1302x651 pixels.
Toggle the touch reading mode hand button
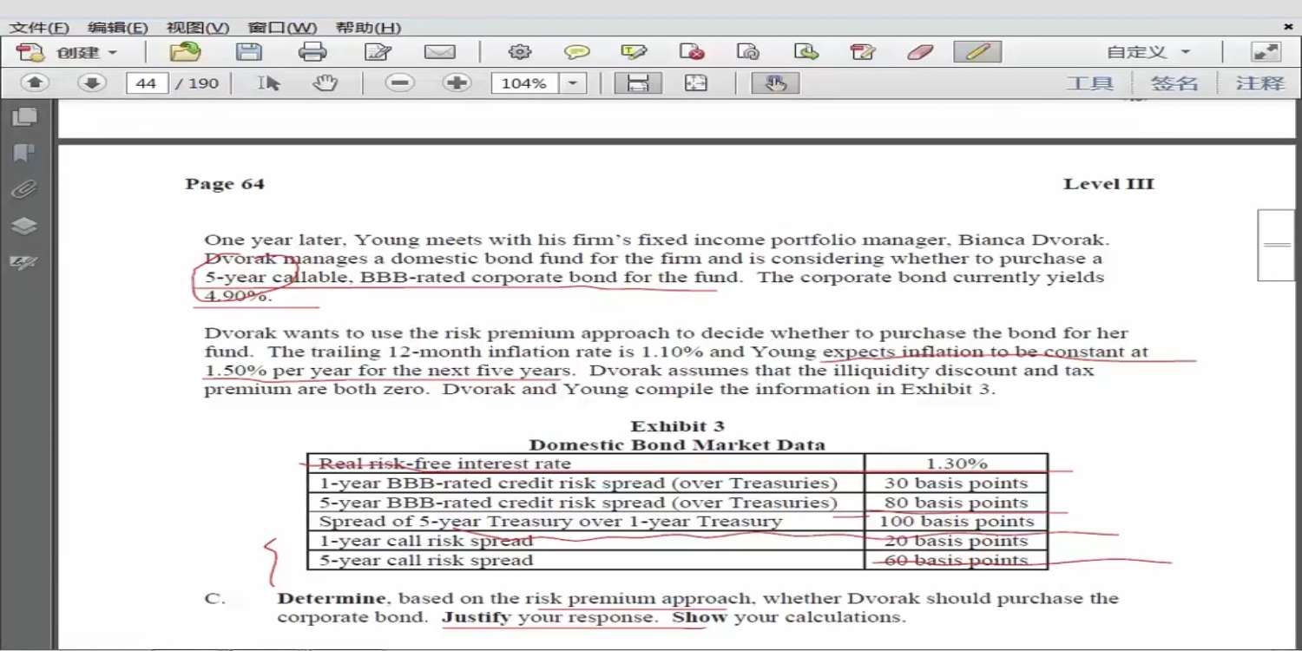click(x=775, y=83)
